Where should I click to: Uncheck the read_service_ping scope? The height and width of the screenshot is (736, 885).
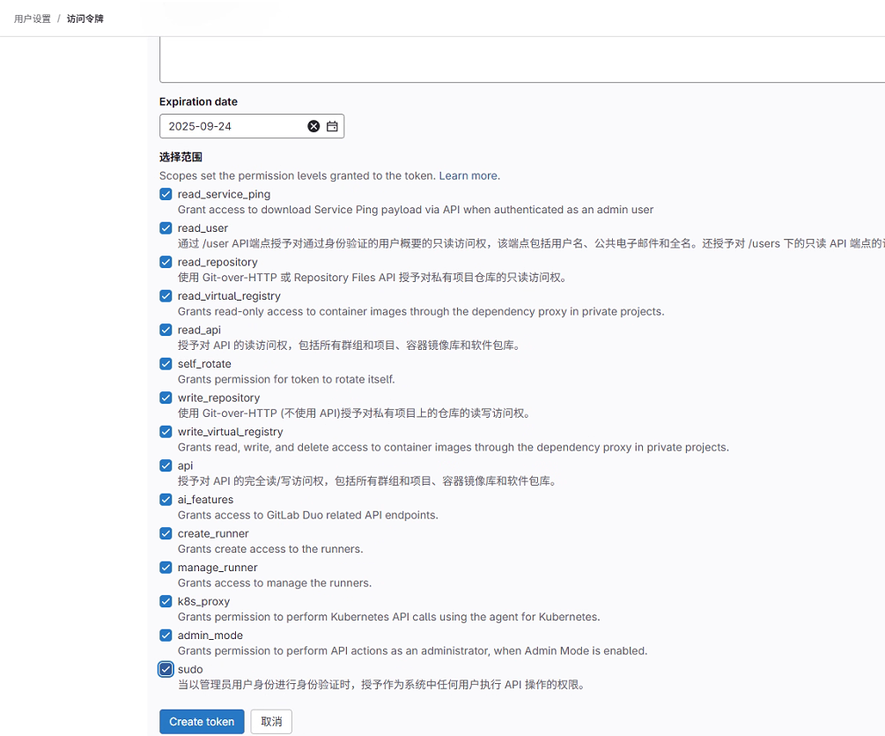[166, 194]
